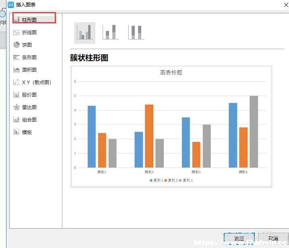Click the column chart icon beside 柱形图

[x=17, y=19]
